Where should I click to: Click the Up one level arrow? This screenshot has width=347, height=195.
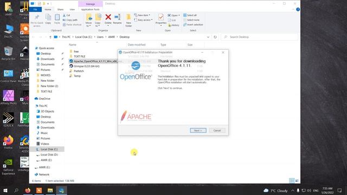click(50, 37)
